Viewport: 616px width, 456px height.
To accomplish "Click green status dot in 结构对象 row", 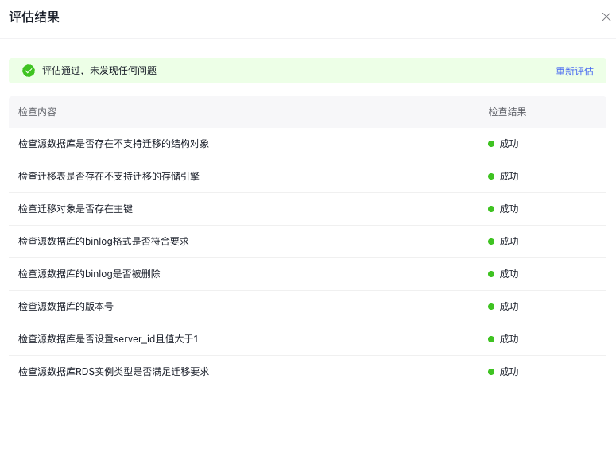I will [491, 144].
